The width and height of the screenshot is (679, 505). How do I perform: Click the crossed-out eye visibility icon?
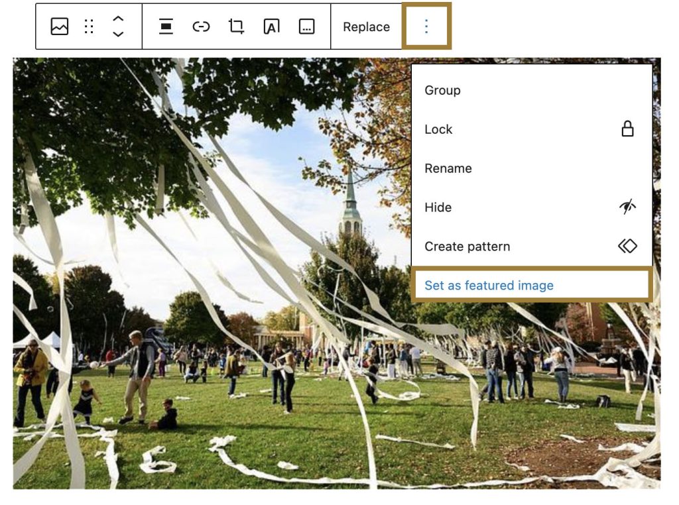[627, 207]
